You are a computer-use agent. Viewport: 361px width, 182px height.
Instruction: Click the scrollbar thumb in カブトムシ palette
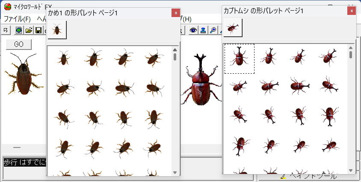pyautogui.click(x=351, y=55)
